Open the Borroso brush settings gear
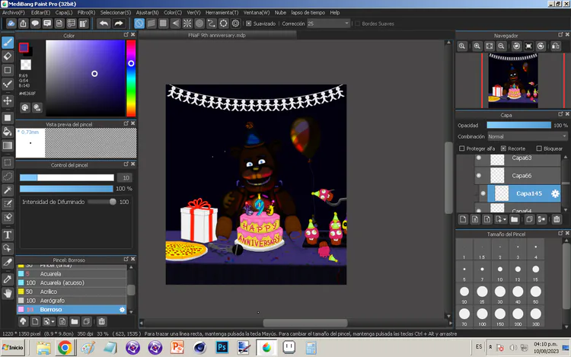The image size is (571, 357). pyautogui.click(x=122, y=310)
